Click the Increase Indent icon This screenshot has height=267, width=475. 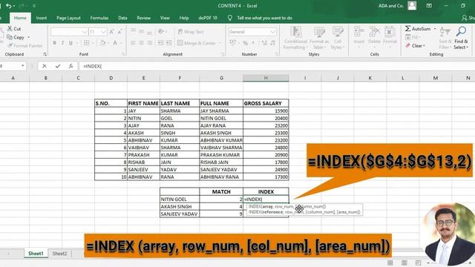coord(168,43)
